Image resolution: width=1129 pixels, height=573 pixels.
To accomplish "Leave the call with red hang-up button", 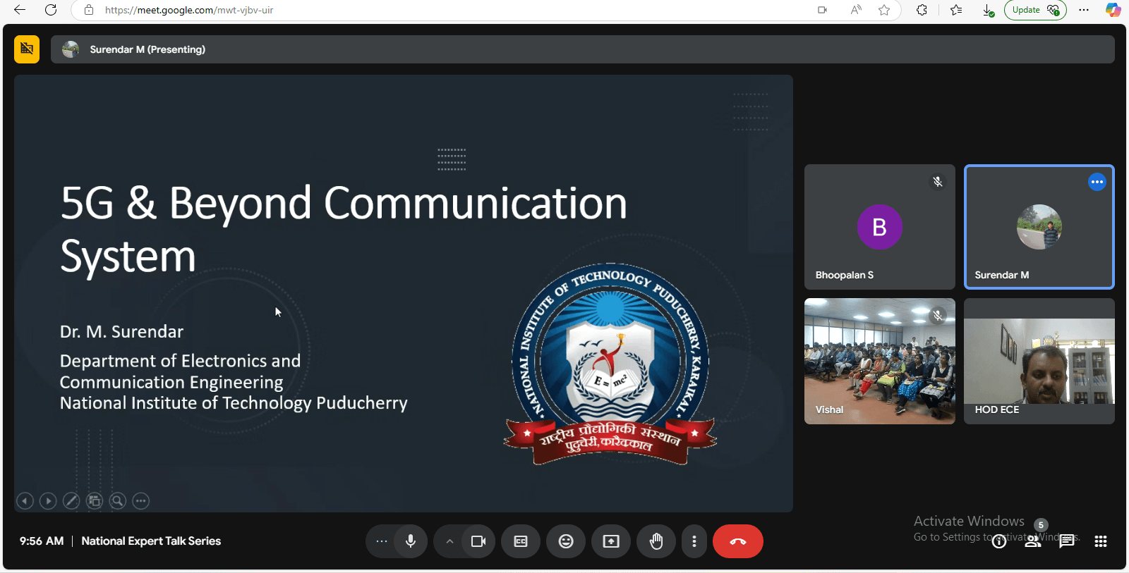I will (x=737, y=541).
